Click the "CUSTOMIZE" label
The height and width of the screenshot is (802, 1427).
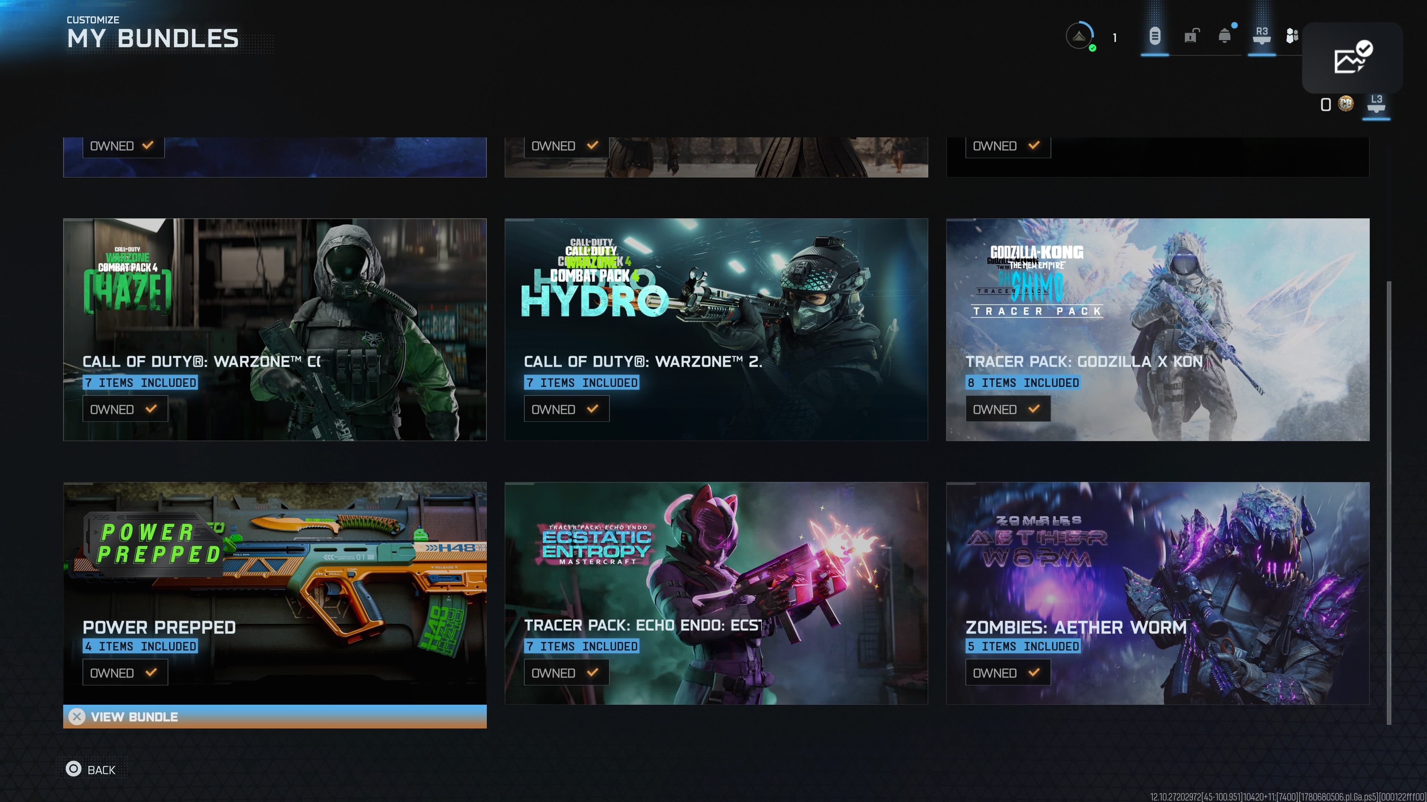click(93, 20)
